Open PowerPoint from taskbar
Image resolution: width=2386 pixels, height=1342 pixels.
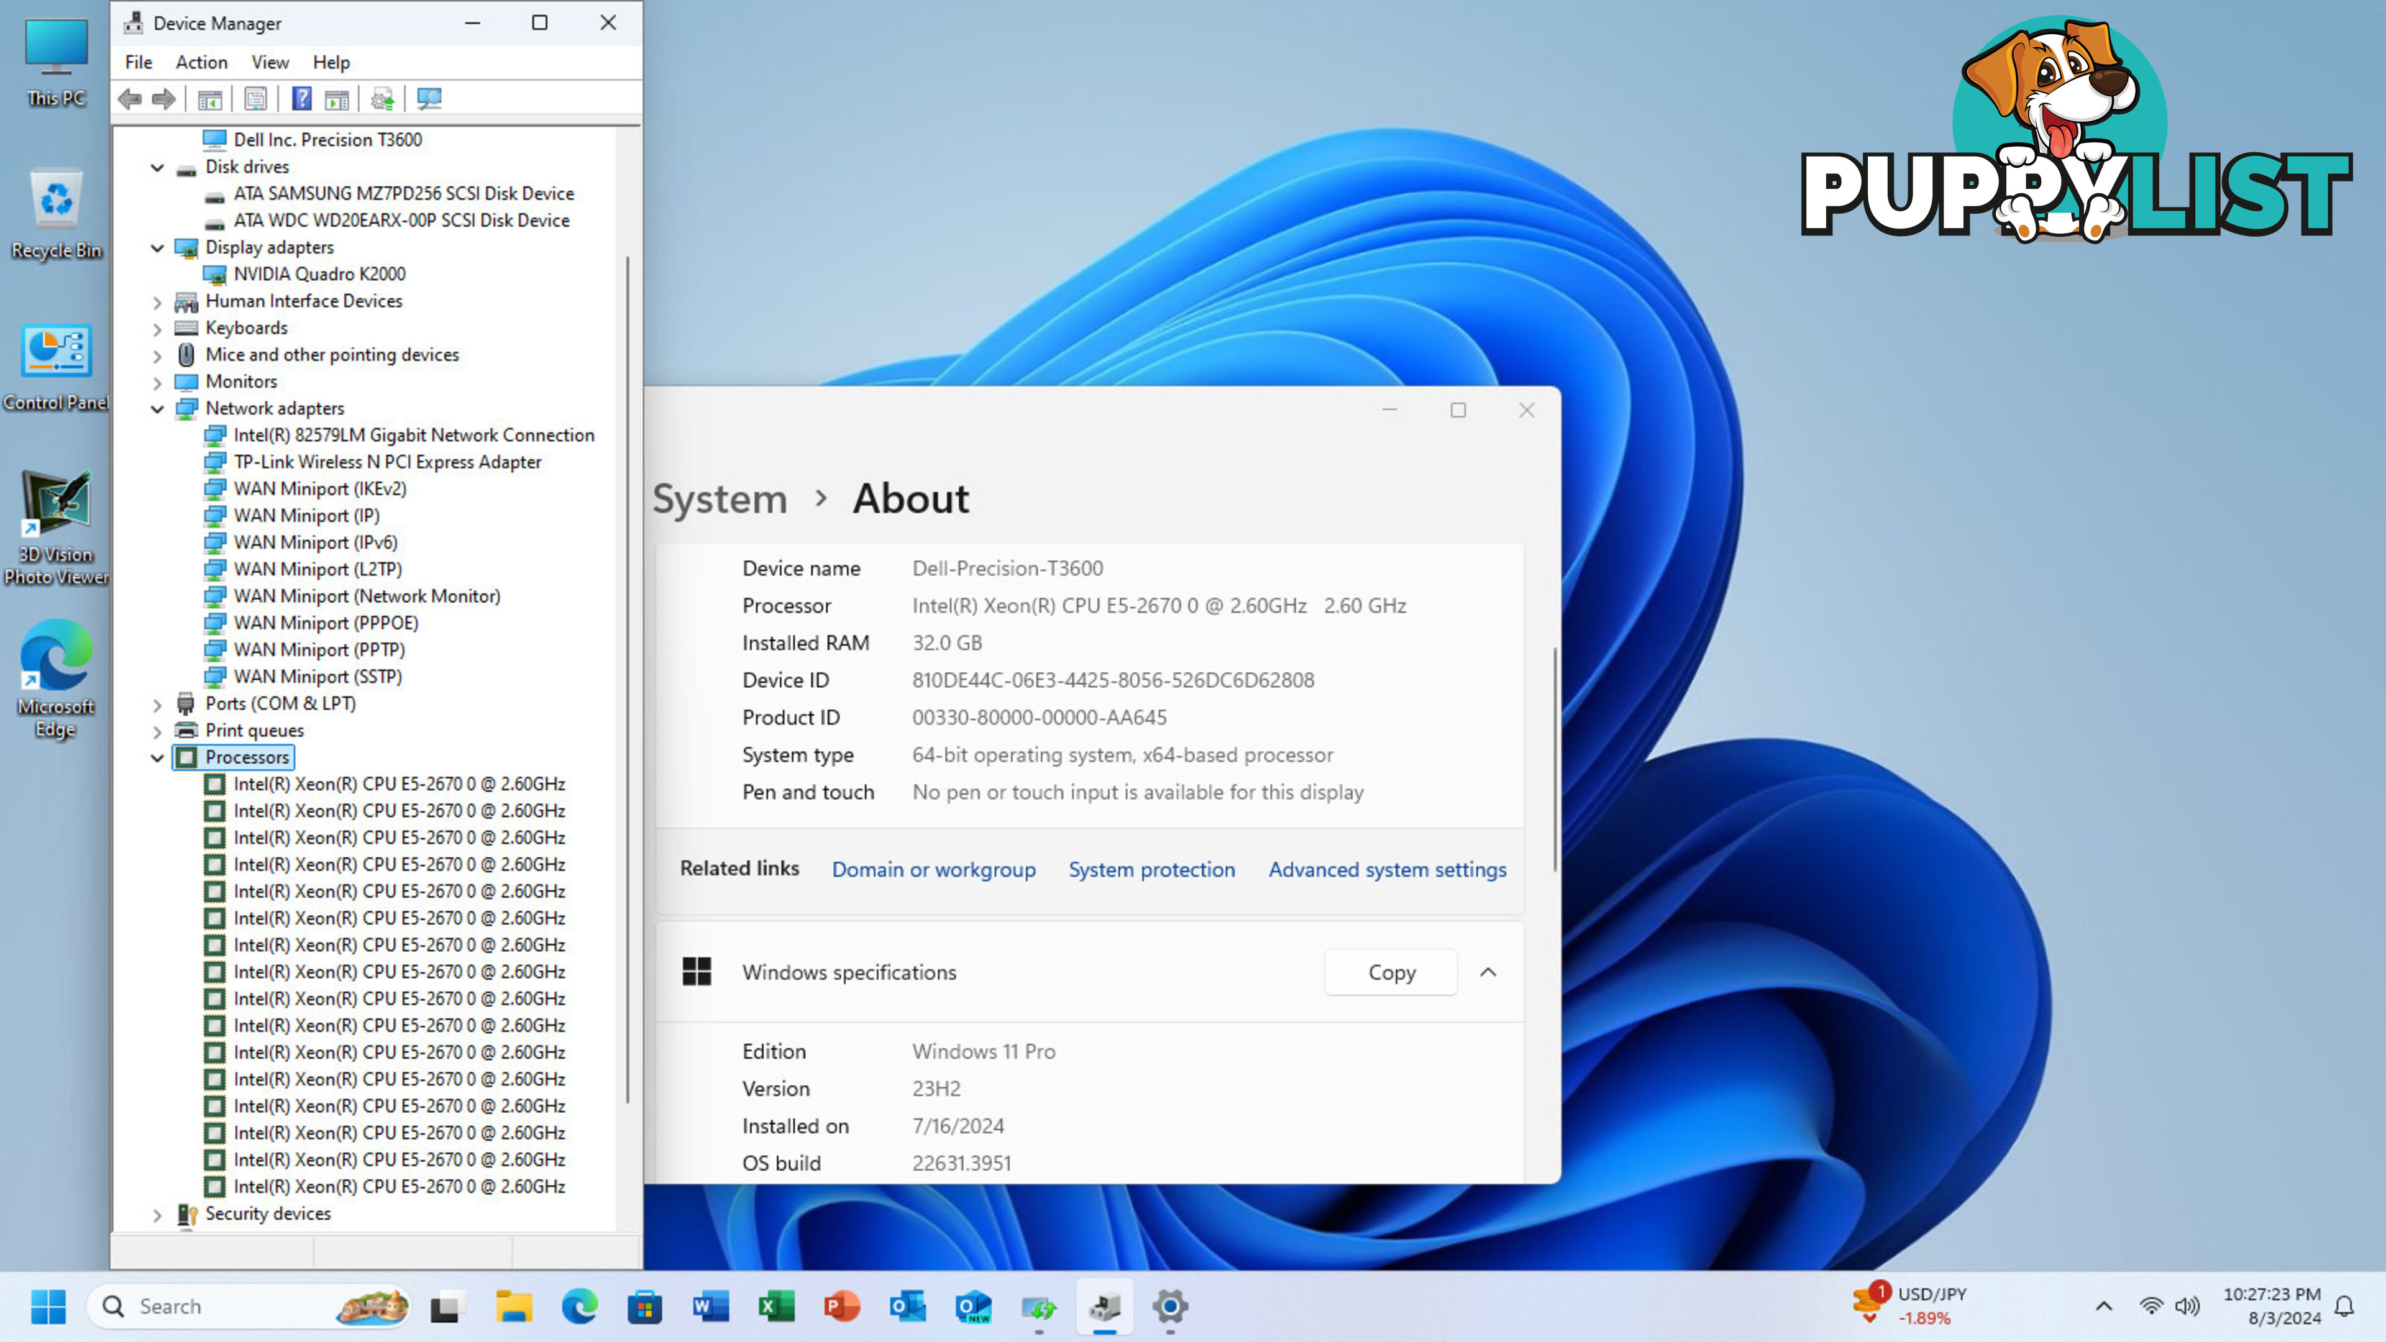[x=842, y=1307]
